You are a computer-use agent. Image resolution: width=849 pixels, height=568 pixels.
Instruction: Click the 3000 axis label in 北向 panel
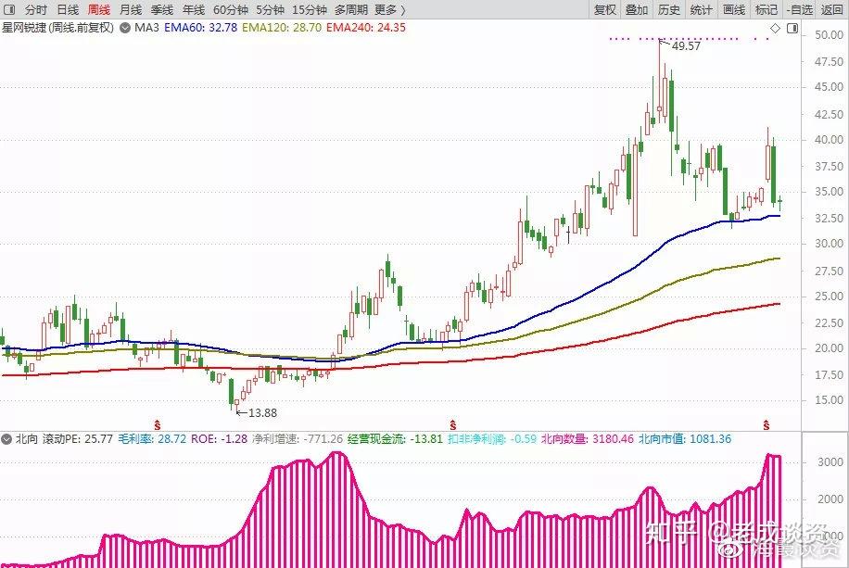pos(830,462)
